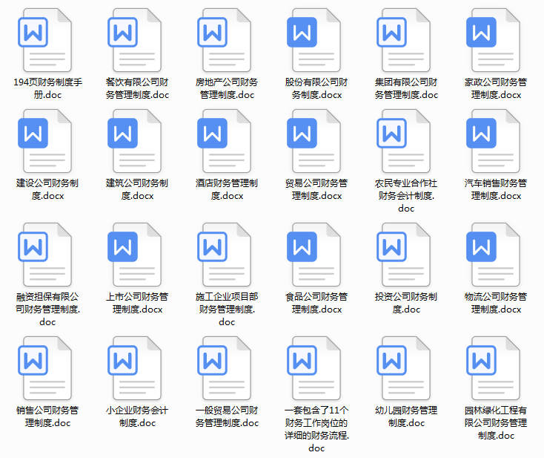Click the file name 建设公司财务制度.docx
544x458 pixels.
click(47, 189)
